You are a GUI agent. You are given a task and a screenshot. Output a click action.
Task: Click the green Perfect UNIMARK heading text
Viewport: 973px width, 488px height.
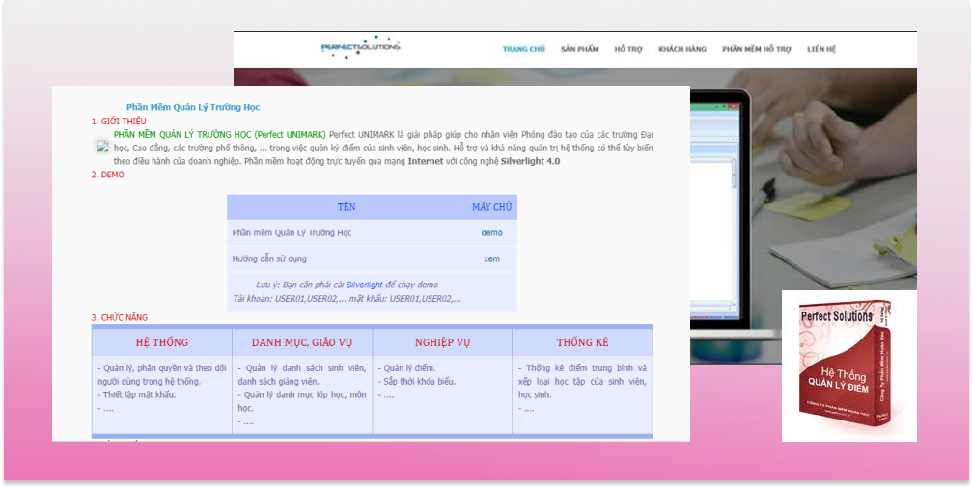(219, 134)
